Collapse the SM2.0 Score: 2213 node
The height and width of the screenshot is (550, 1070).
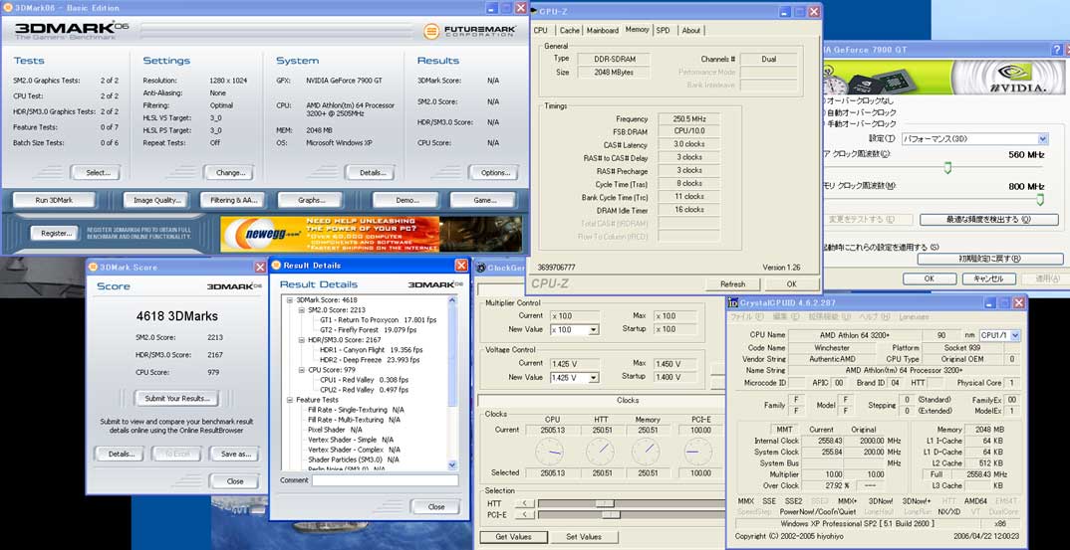click(x=301, y=309)
